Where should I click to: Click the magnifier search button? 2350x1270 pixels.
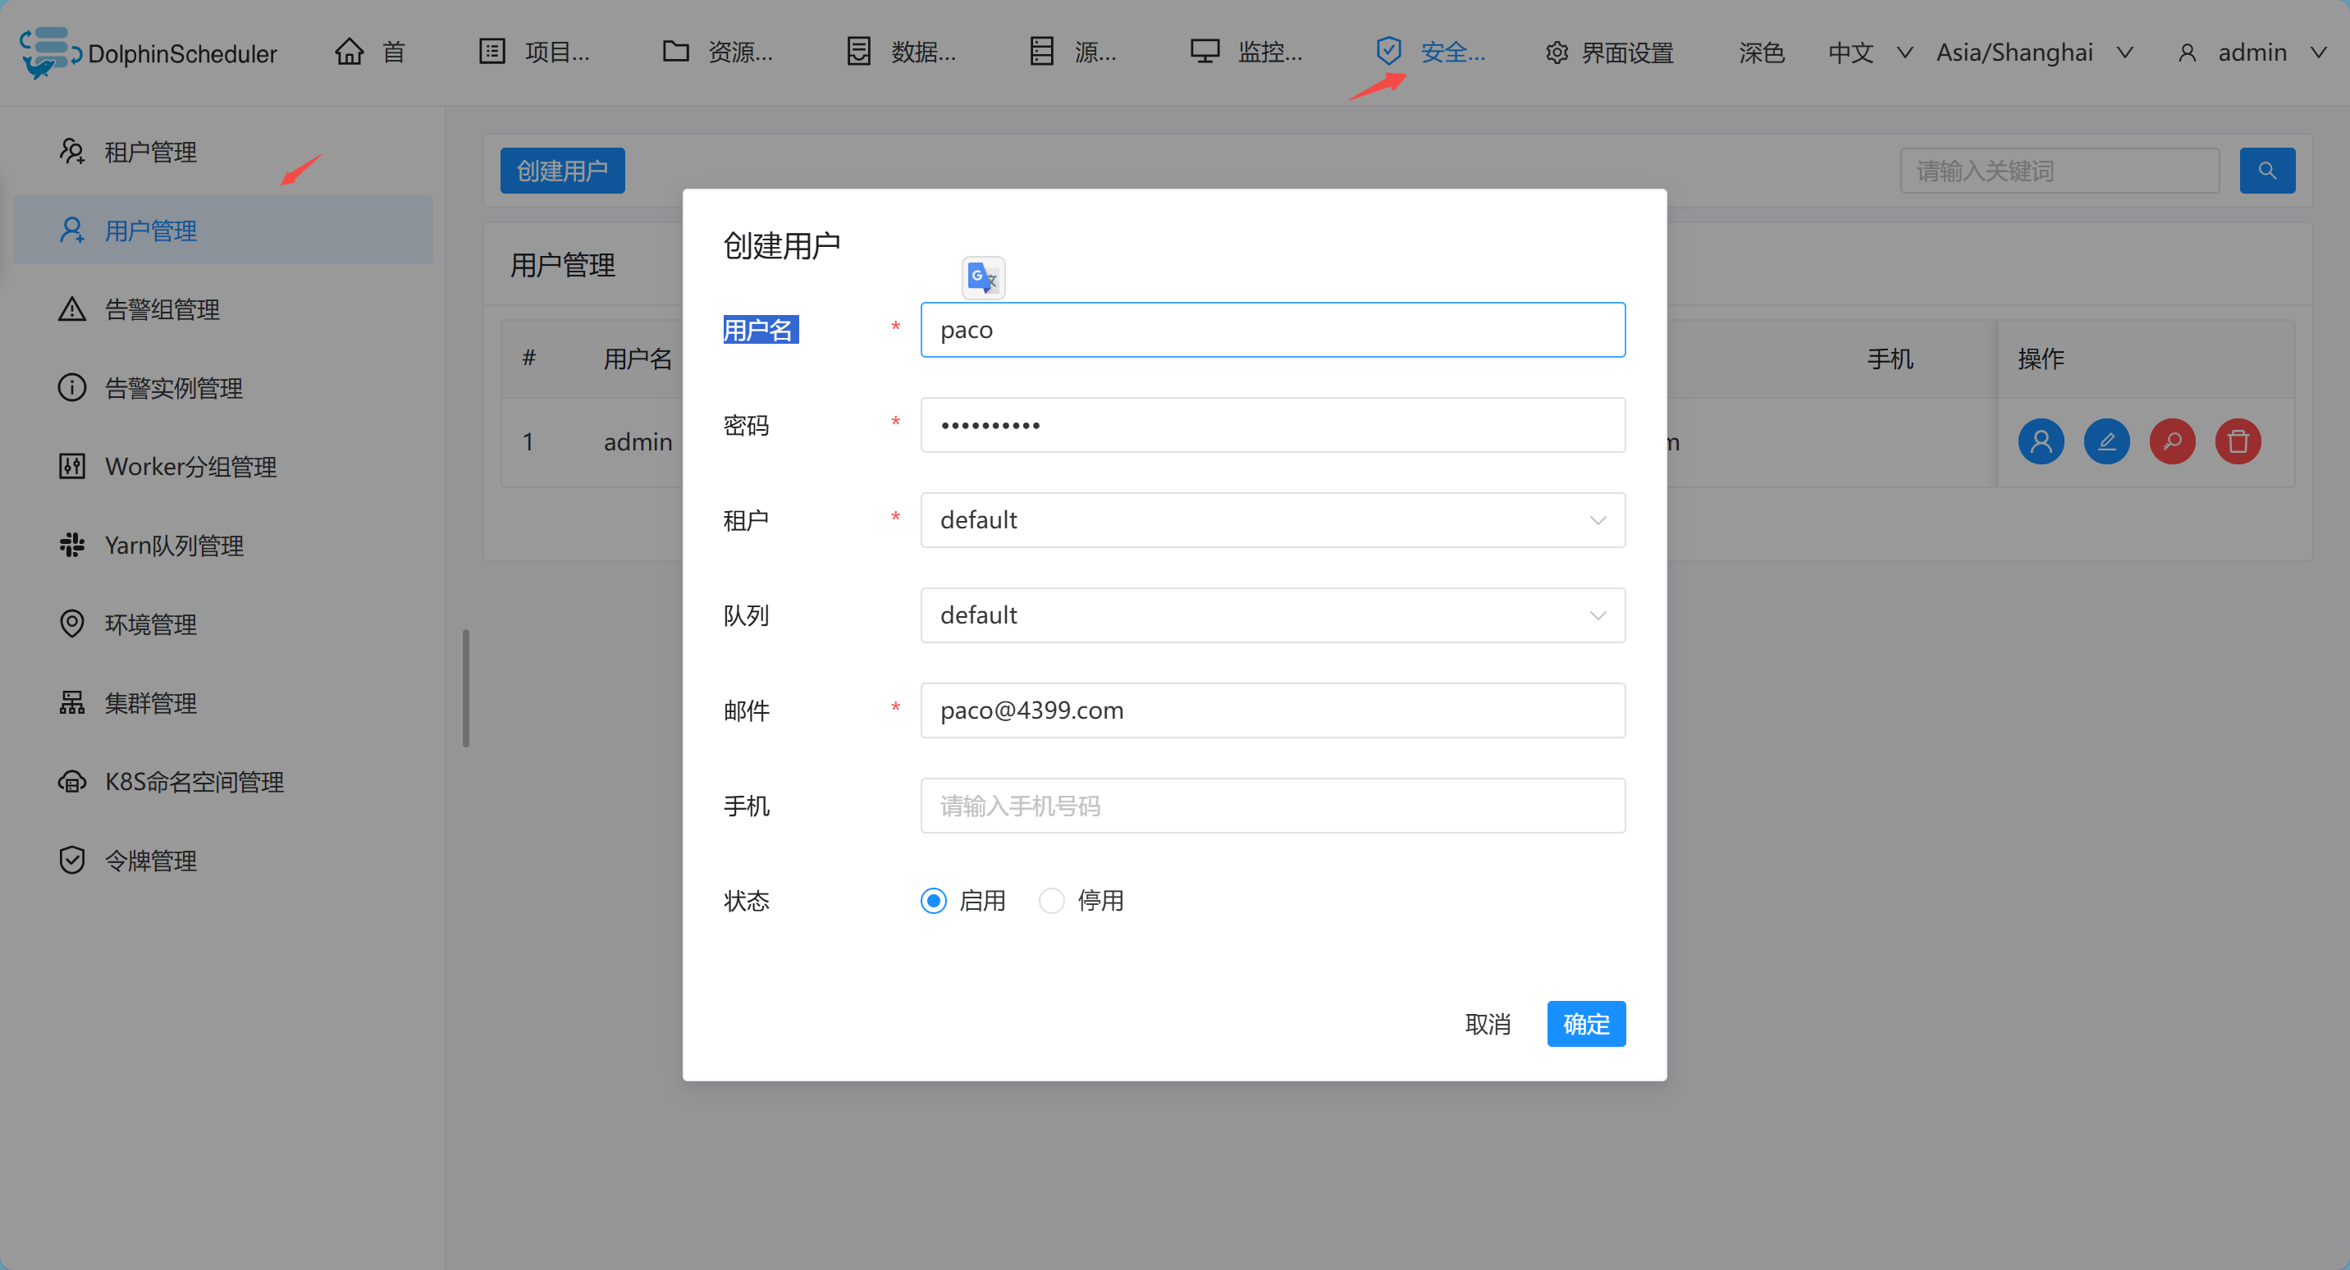click(x=2266, y=171)
